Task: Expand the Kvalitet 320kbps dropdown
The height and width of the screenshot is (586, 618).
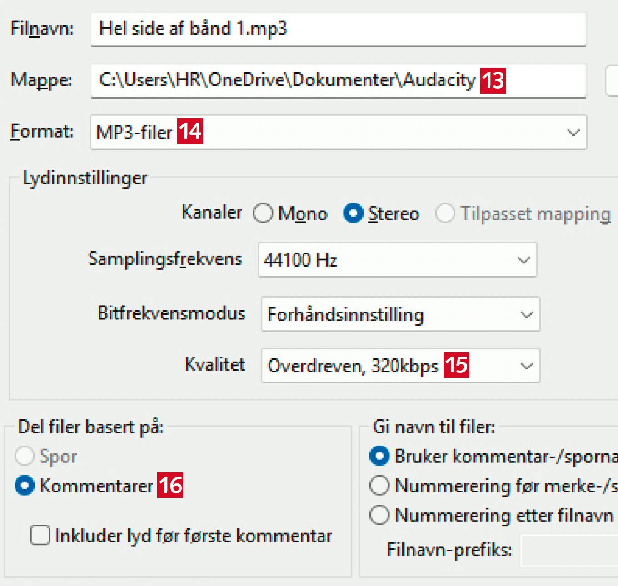Action: pyautogui.click(x=400, y=366)
